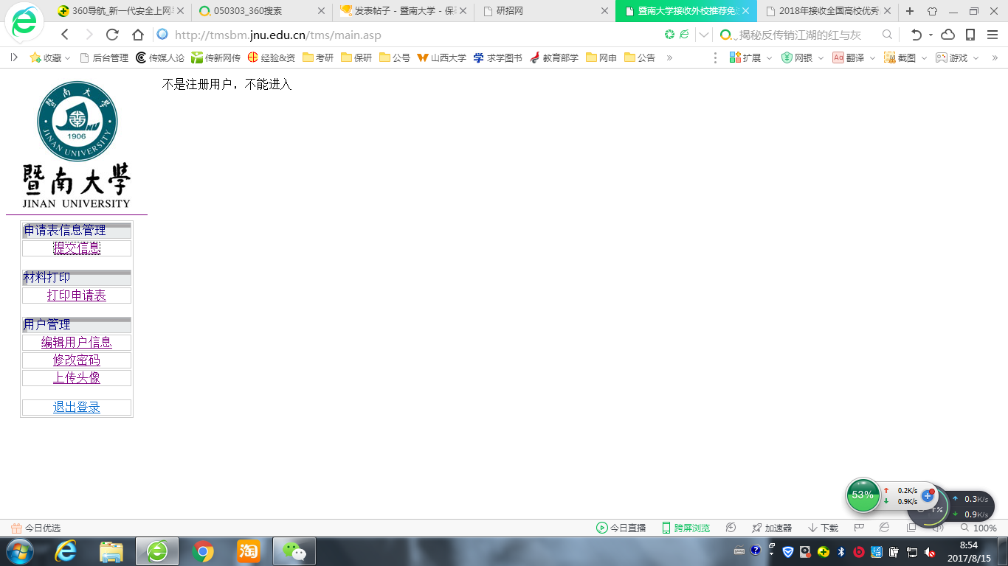Image resolution: width=1008 pixels, height=566 pixels.
Task: Reload the current page
Action: 112,35
